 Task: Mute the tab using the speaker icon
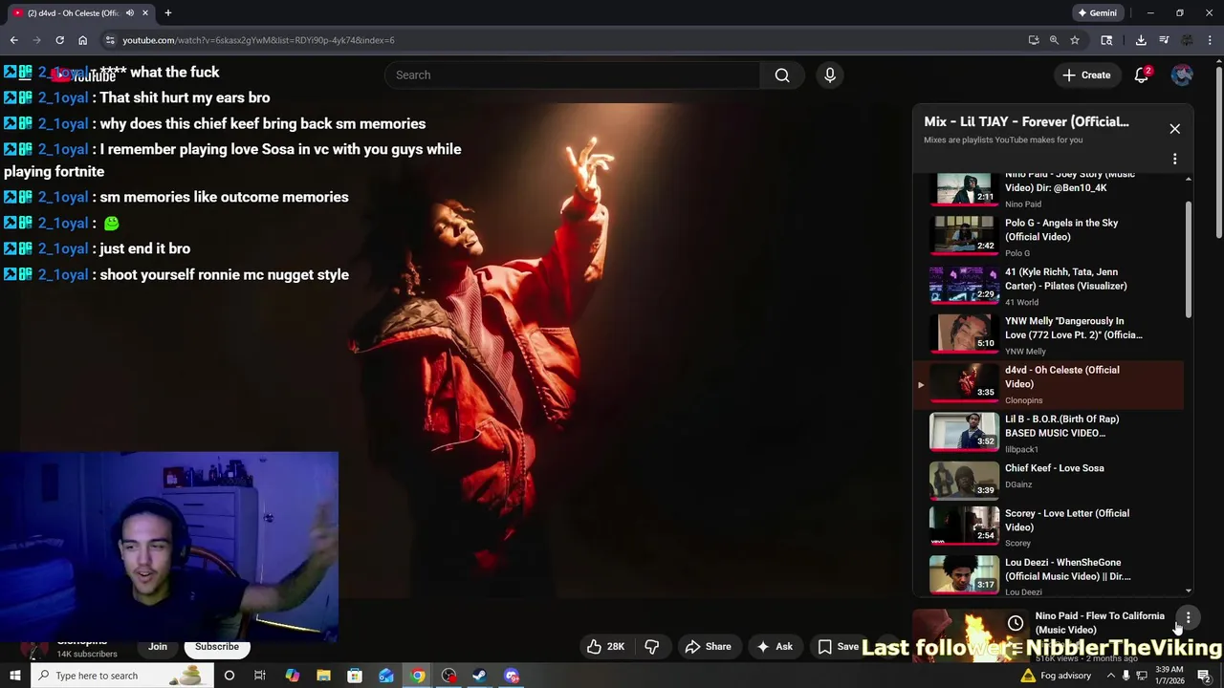(129, 13)
